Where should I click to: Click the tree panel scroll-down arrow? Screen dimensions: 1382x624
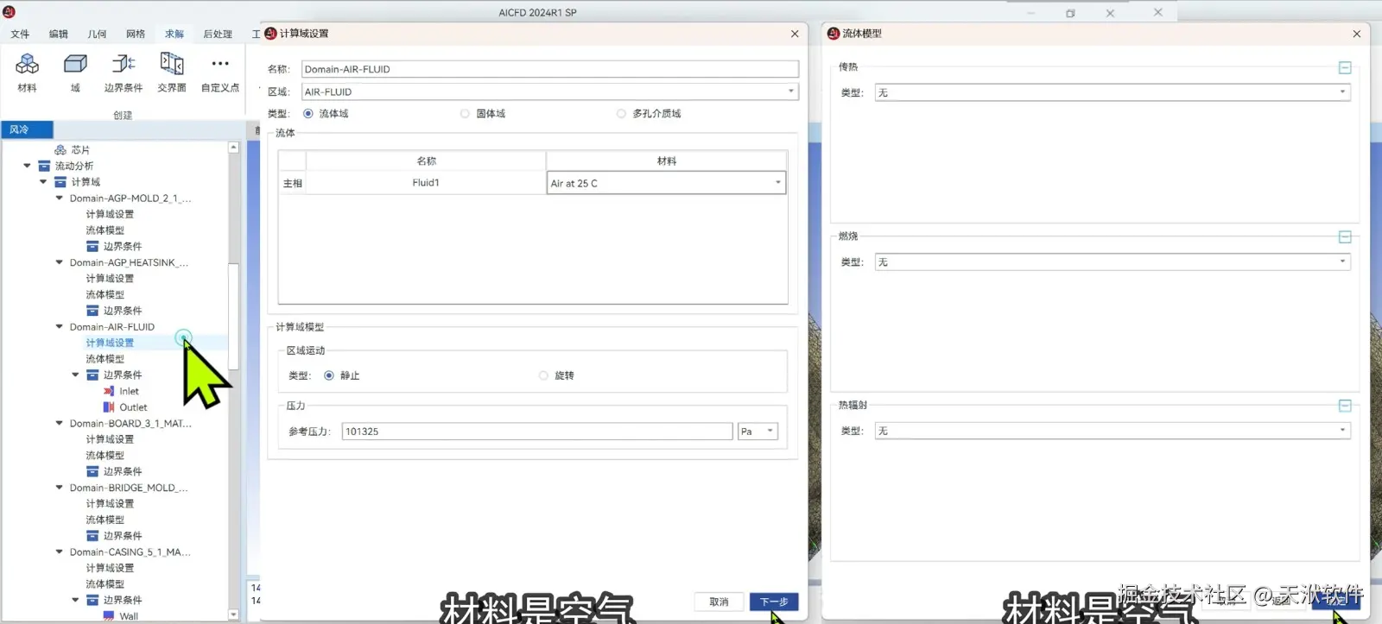pos(233,615)
